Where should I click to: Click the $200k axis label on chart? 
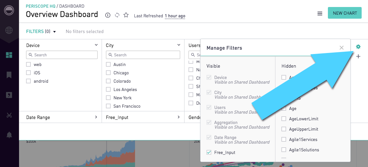tap(31, 142)
